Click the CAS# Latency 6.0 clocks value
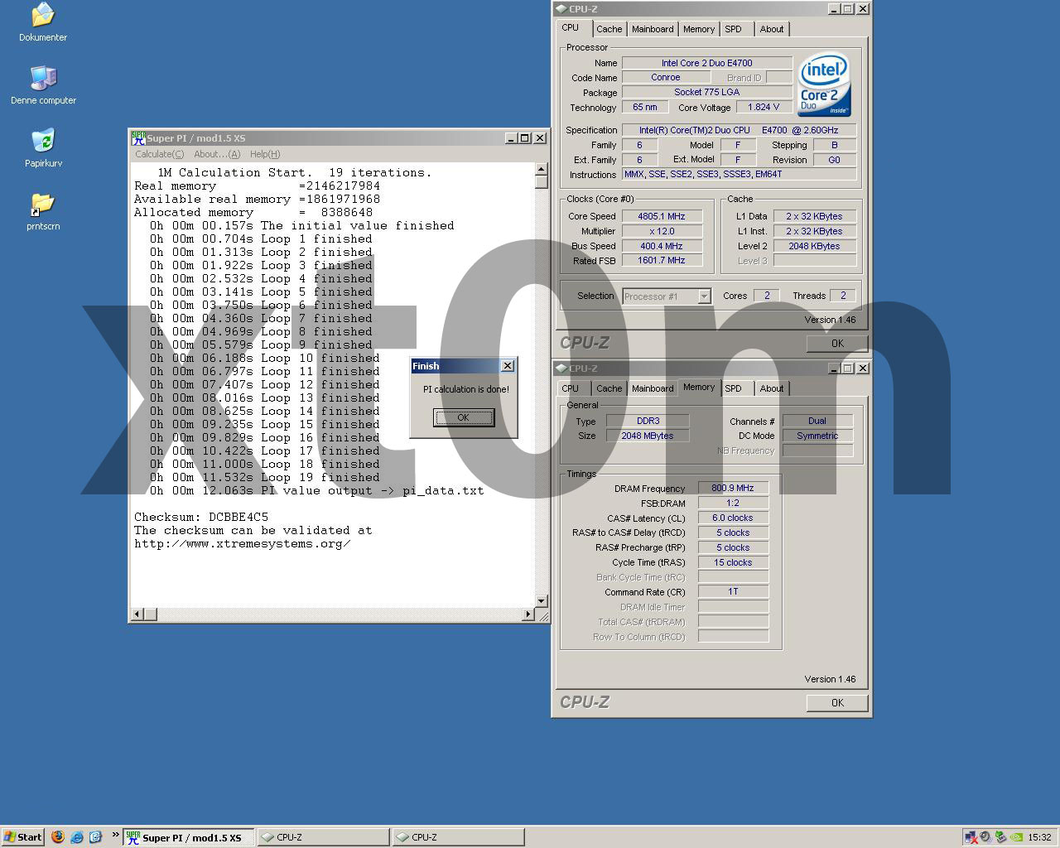The image size is (1060, 848). pos(733,518)
